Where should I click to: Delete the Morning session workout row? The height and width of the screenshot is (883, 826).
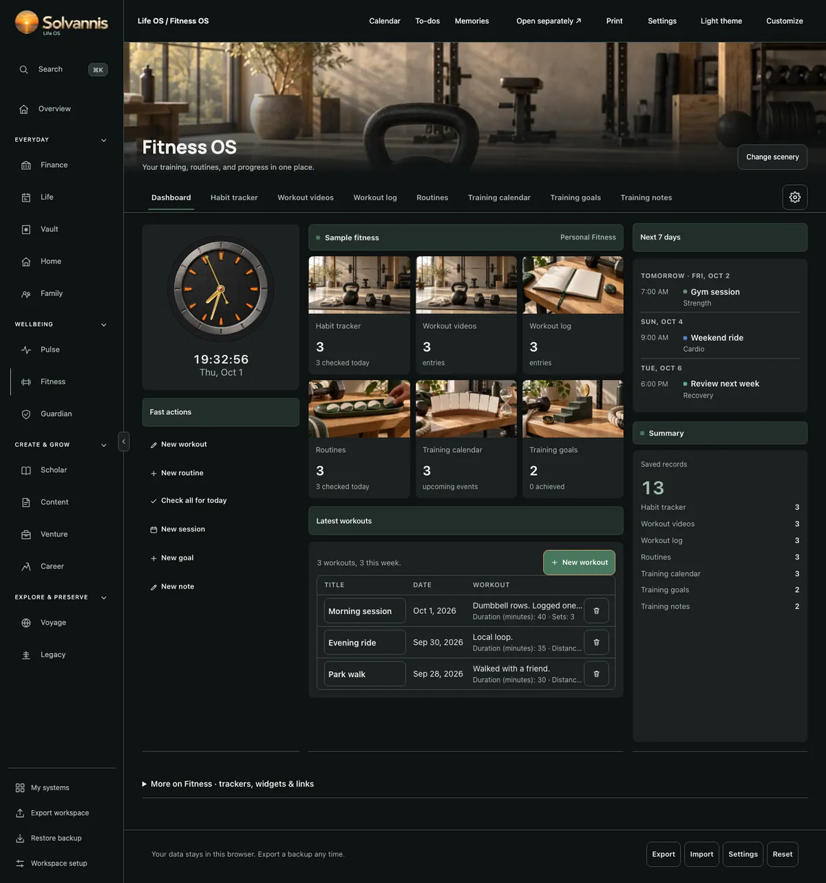[596, 611]
